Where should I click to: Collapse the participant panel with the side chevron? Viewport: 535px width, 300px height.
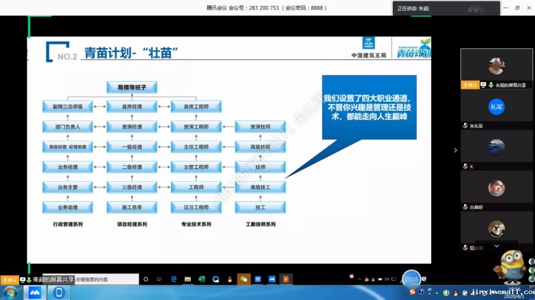point(455,150)
